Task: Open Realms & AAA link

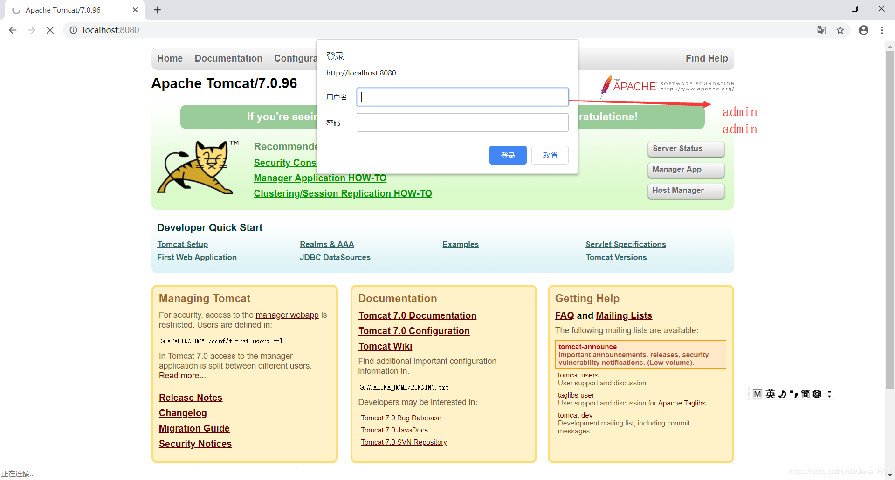Action: (327, 244)
